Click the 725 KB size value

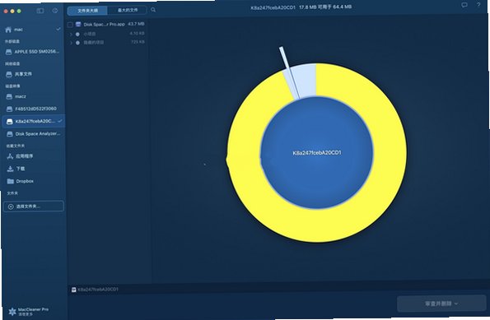(x=138, y=41)
